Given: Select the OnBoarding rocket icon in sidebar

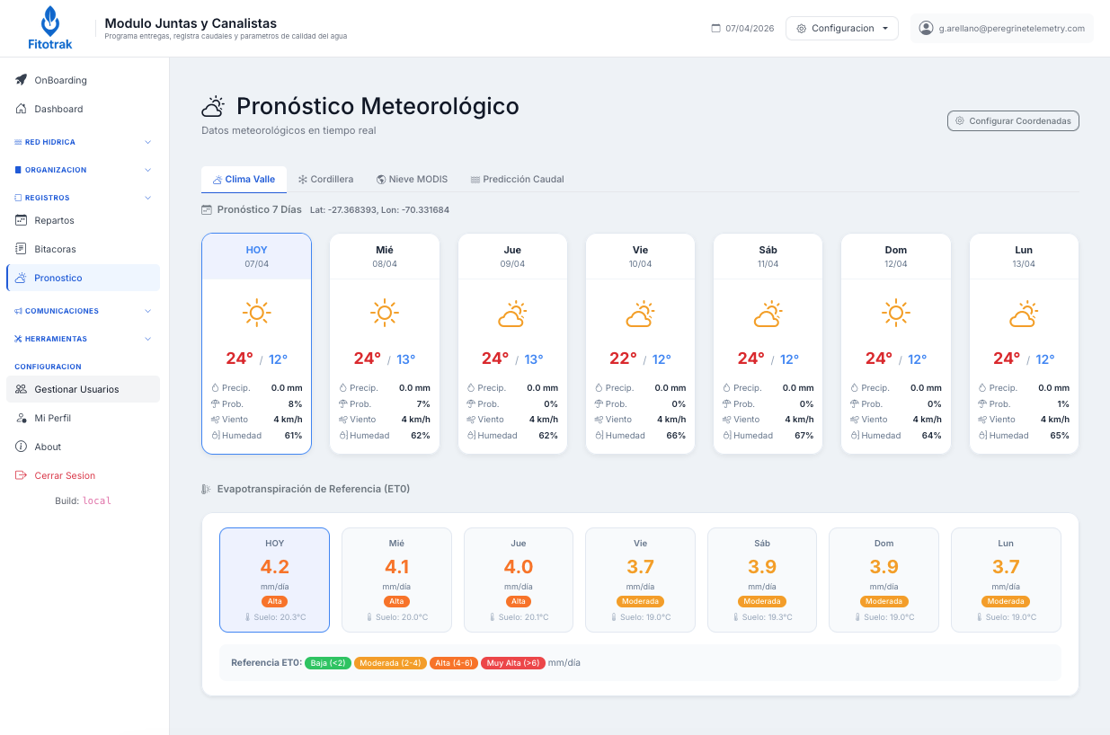Looking at the screenshot, I should pyautogui.click(x=21, y=80).
